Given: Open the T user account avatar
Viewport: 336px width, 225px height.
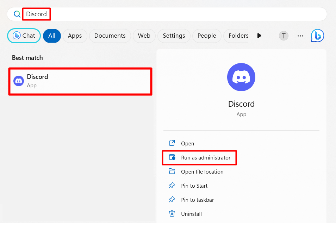Looking at the screenshot, I should pyautogui.click(x=284, y=36).
